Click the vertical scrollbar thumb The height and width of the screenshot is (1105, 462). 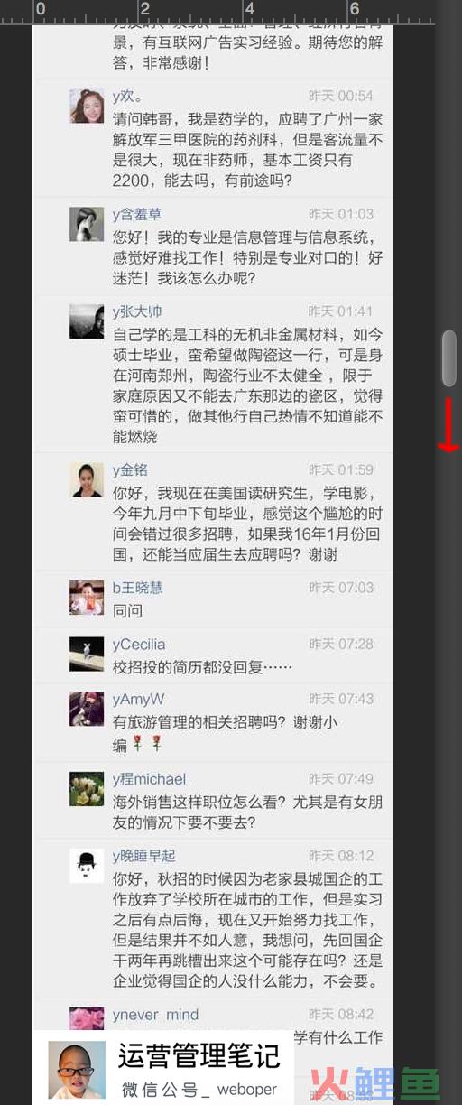[x=448, y=358]
